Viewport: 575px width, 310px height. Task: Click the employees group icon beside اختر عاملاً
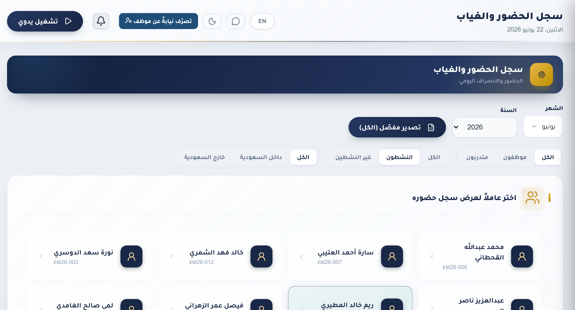tap(533, 198)
